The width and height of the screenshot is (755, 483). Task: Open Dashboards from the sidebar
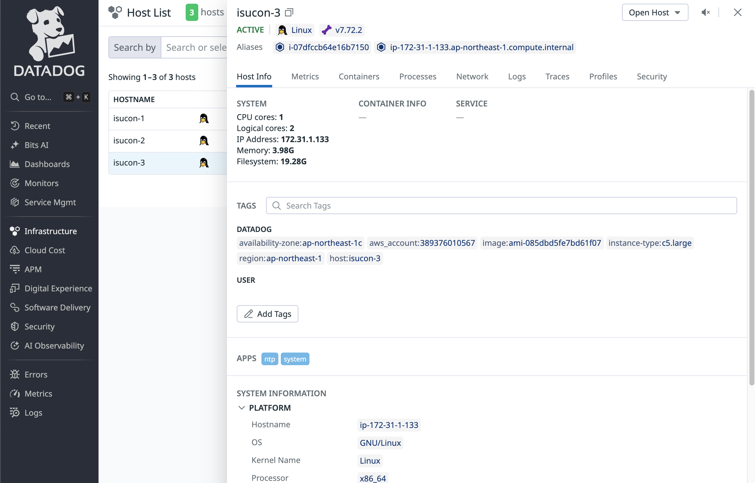pyautogui.click(x=47, y=164)
